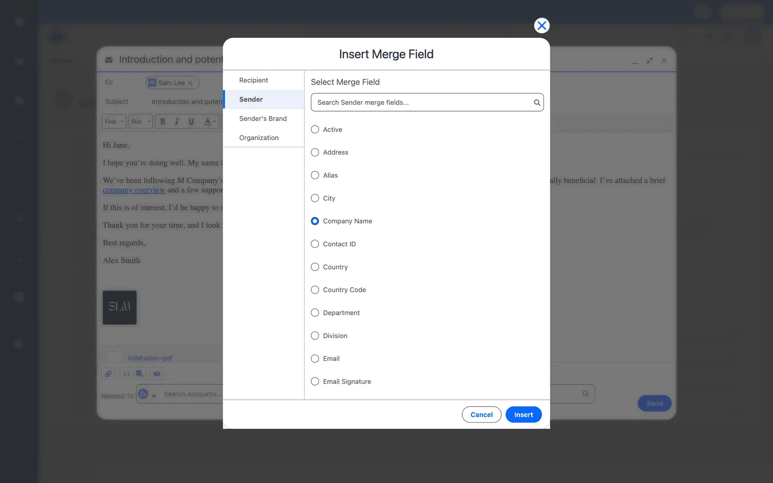The image size is (773, 483).
Task: Switch to the Recipient tab
Action: (x=254, y=80)
